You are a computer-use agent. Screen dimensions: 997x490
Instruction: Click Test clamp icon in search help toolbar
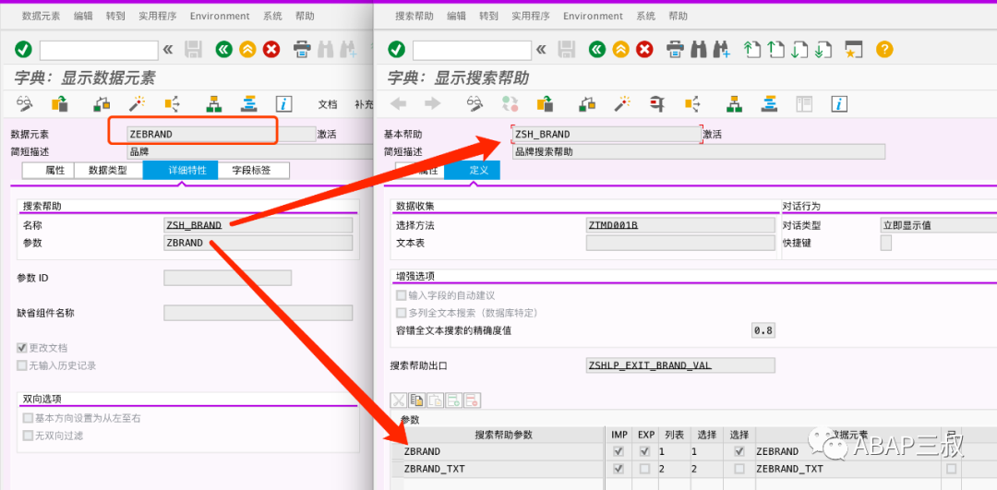click(657, 103)
